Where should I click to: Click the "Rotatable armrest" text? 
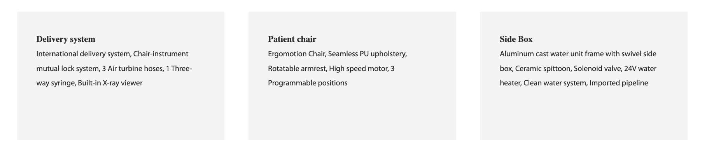[x=297, y=69]
